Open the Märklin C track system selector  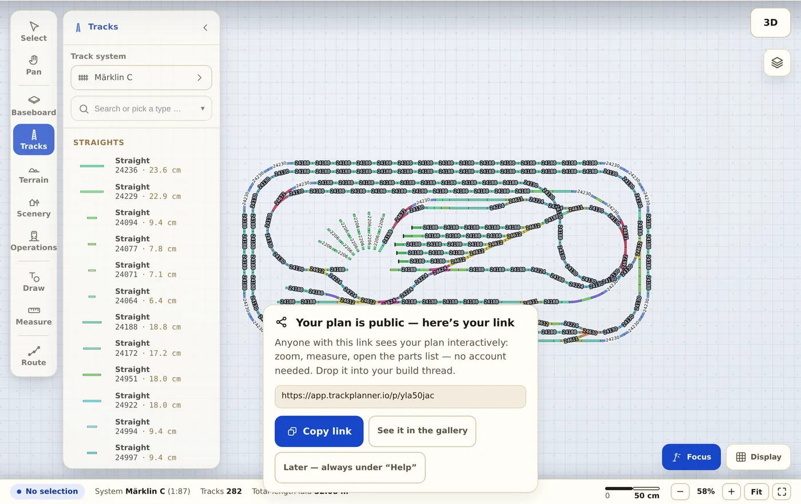[x=141, y=78]
